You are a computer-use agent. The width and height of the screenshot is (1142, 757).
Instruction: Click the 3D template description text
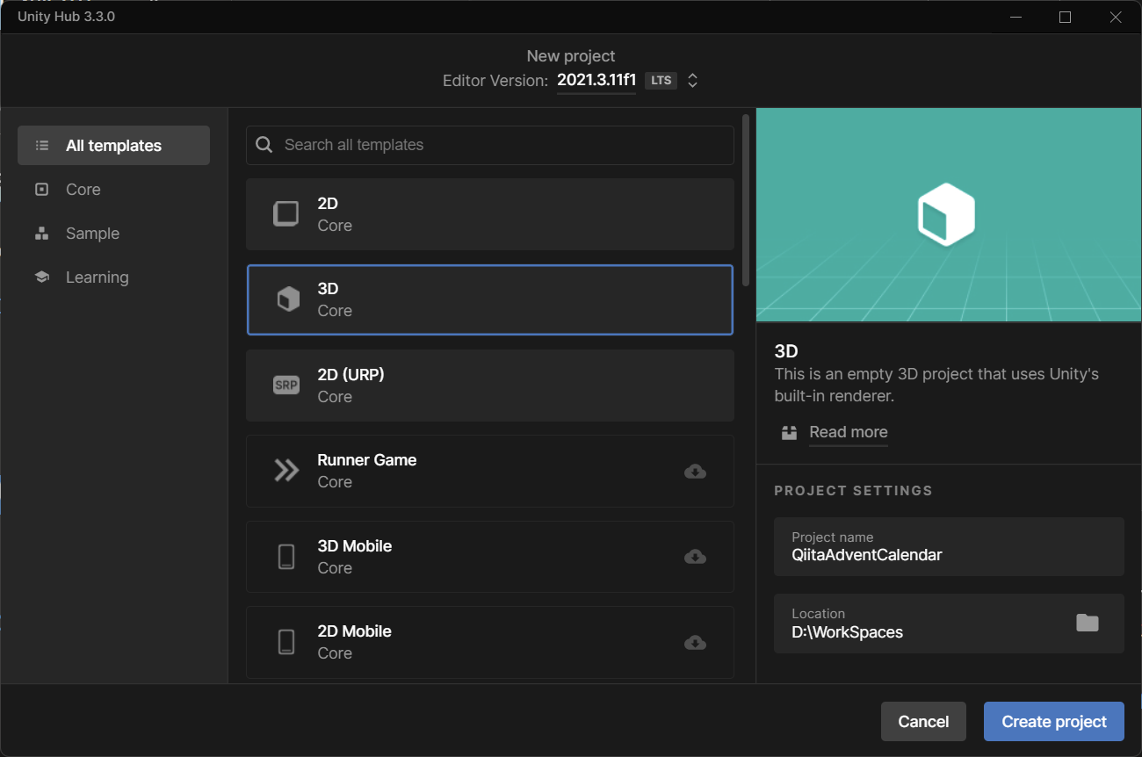(x=936, y=386)
